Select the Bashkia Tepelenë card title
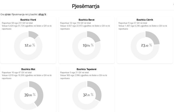Viewport: 174px width, 112px height. pyautogui.click(x=86, y=69)
